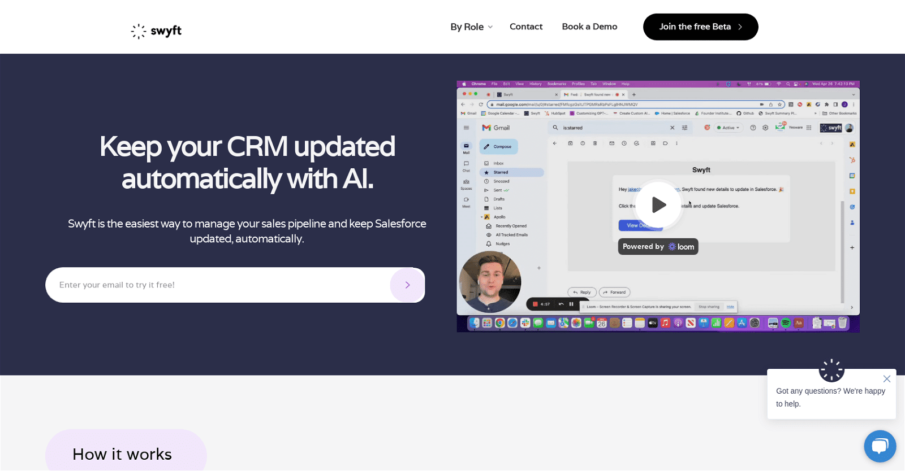This screenshot has width=905, height=471.
Task: Click the Keep your CRM updated heading
Action: (x=247, y=163)
